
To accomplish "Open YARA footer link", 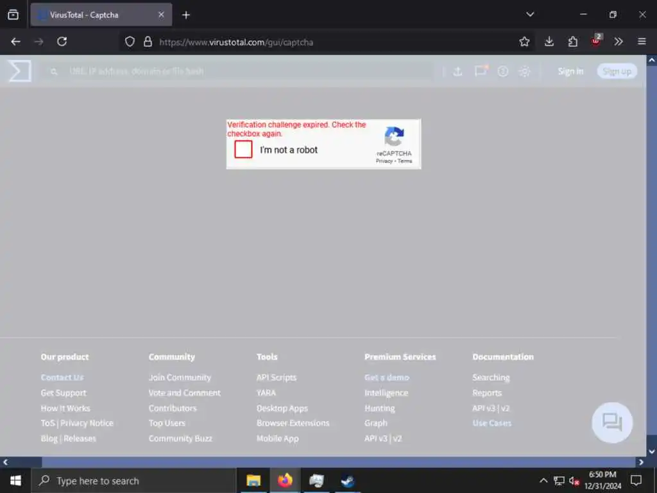I will [266, 393].
